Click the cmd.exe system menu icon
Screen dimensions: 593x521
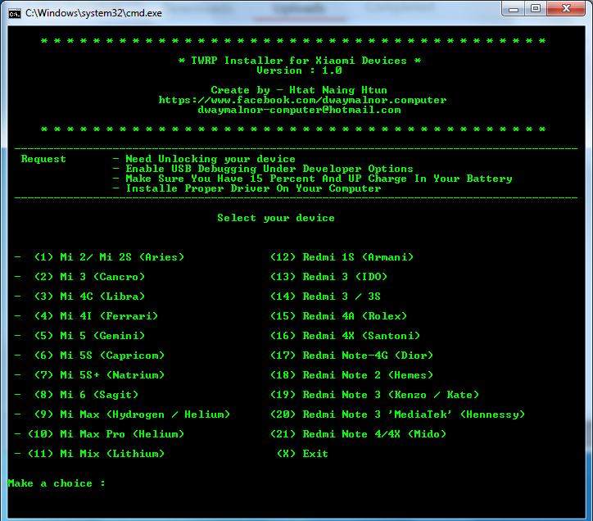click(x=15, y=14)
